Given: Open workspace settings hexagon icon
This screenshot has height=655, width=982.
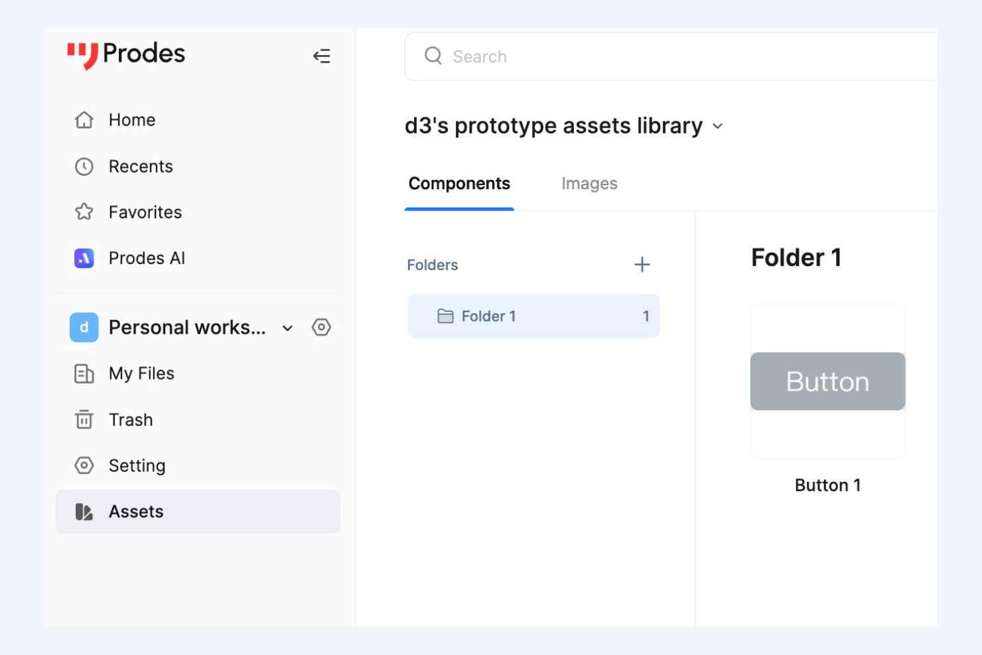Looking at the screenshot, I should (322, 327).
